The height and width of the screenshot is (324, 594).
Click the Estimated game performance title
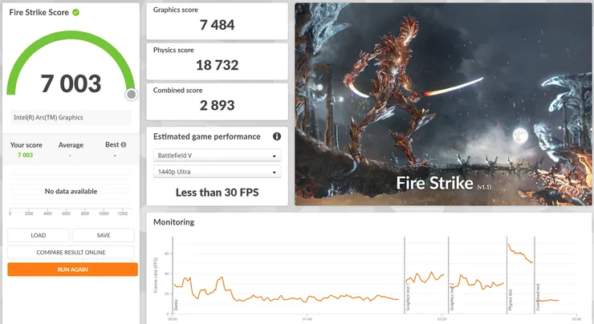207,136
